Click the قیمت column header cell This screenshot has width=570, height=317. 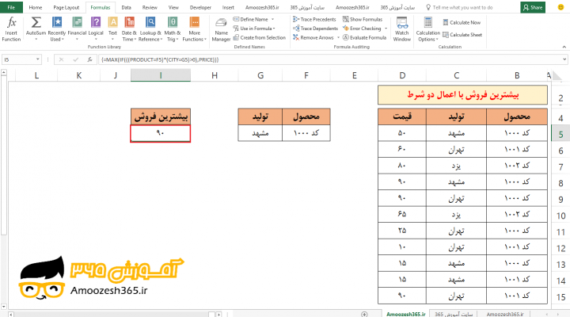(x=402, y=116)
